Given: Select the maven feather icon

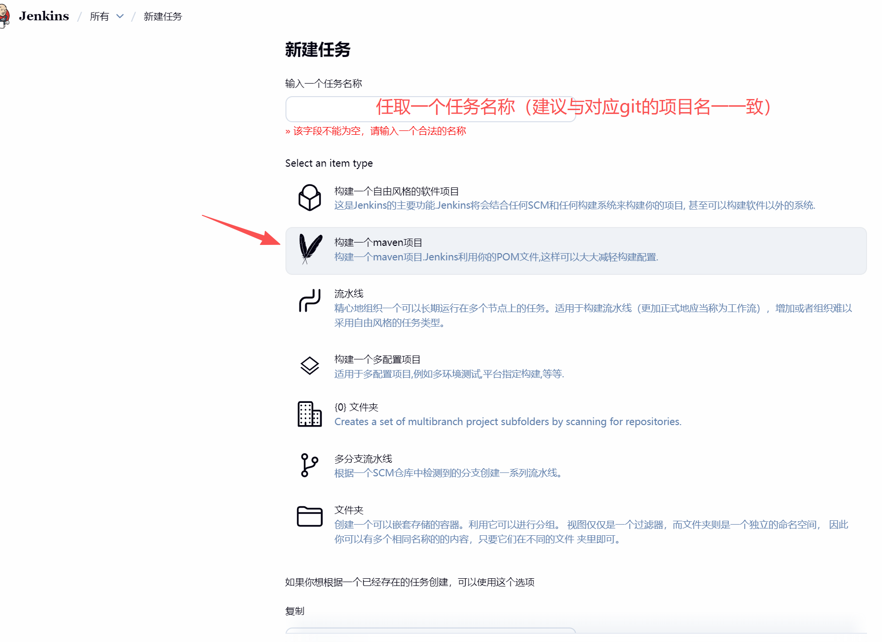Looking at the screenshot, I should click(310, 249).
